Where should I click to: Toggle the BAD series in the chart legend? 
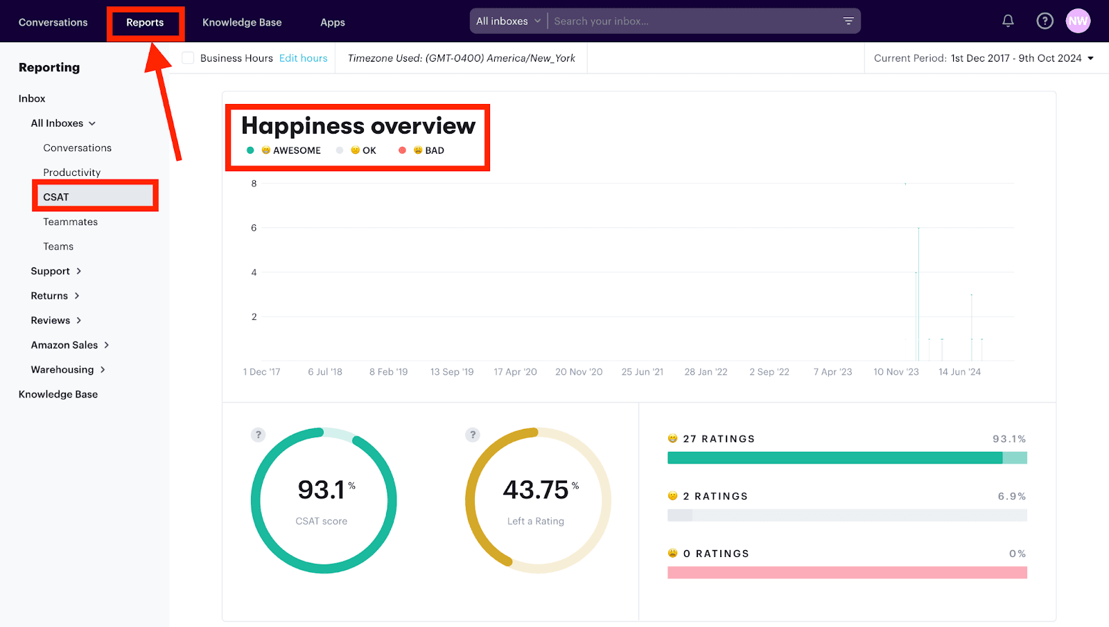421,150
